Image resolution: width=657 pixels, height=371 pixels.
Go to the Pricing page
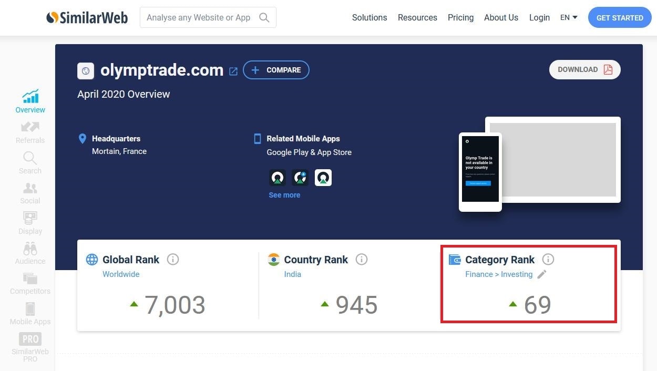click(460, 17)
